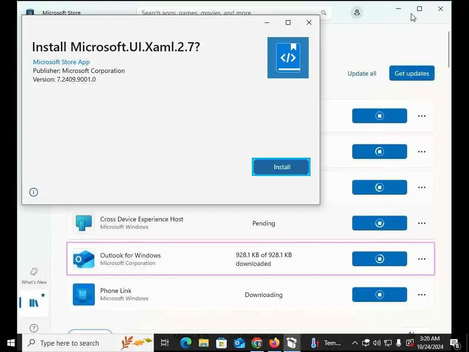Maximize the App Installer dialog window

click(288, 22)
